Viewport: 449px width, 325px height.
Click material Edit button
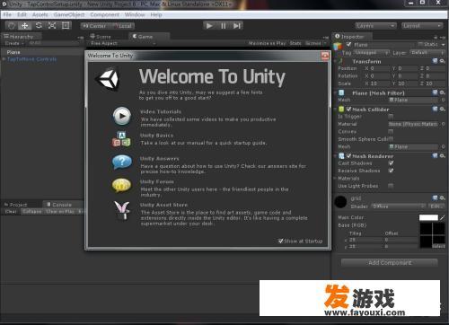coord(436,206)
